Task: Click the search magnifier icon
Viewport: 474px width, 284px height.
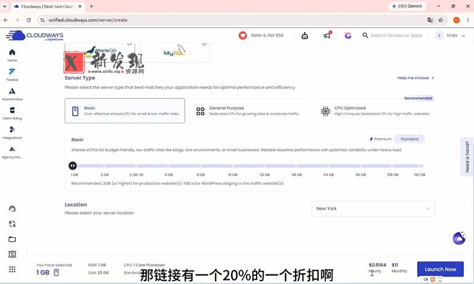Action: [x=365, y=36]
